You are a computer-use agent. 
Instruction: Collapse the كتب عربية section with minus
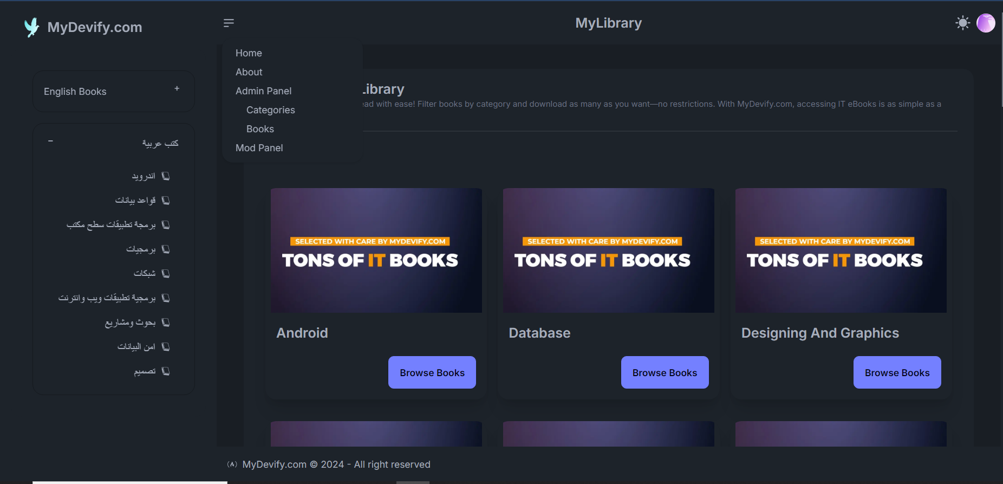(50, 141)
